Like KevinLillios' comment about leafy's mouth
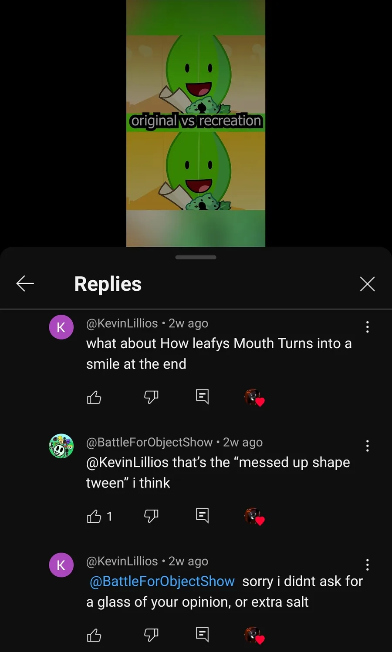Screen dimensions: 392x652 coord(94,397)
